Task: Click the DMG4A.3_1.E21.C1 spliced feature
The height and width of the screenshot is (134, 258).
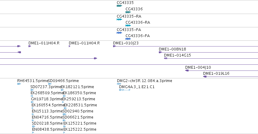Action: [125, 90]
